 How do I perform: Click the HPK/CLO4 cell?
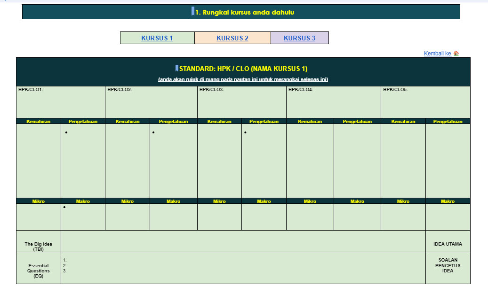tap(333, 102)
